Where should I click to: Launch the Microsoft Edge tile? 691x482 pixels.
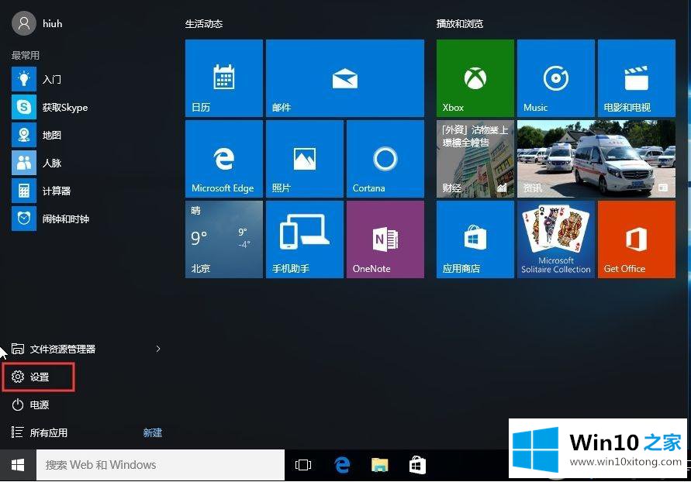click(x=224, y=159)
